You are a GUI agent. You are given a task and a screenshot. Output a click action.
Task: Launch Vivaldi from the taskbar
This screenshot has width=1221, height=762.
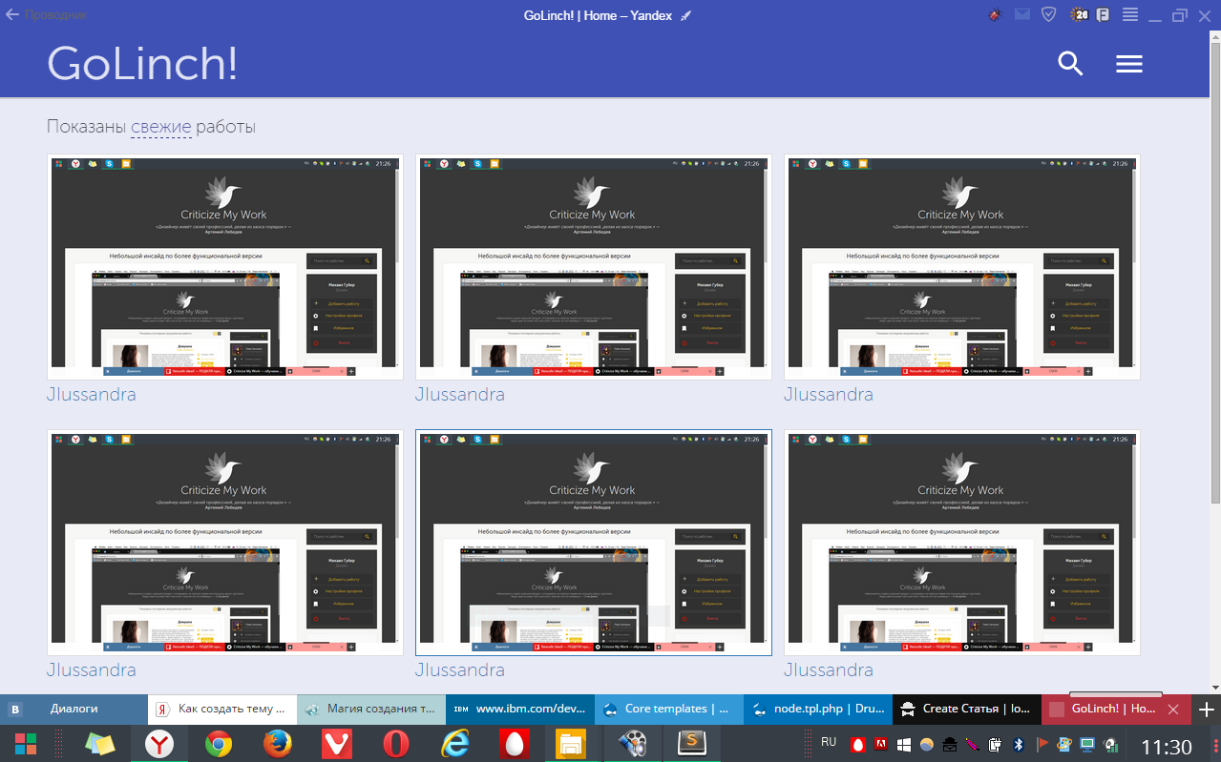point(335,744)
